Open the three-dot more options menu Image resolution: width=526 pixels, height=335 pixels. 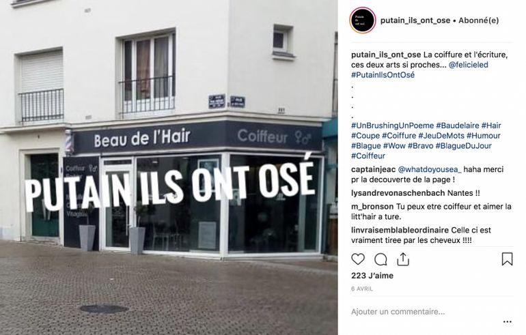pos(508,322)
